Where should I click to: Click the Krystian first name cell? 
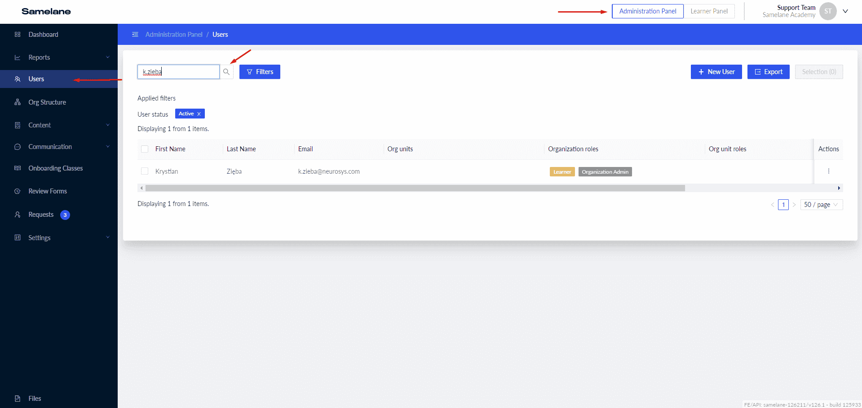tap(167, 171)
